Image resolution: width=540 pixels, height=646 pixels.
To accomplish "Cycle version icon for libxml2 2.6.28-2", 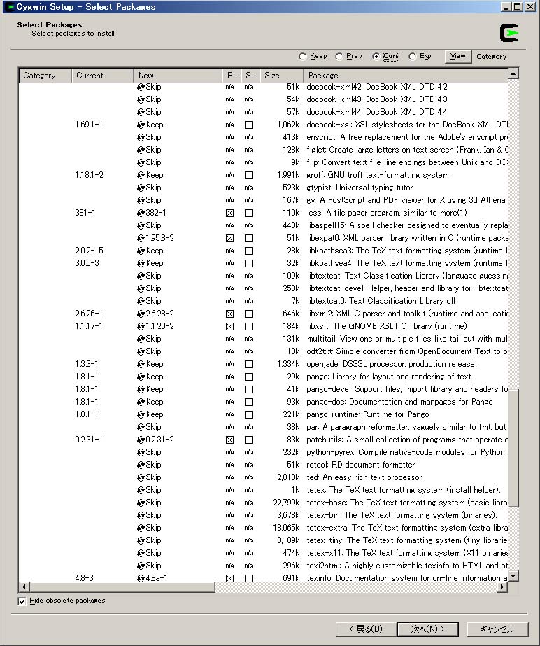I will 141,314.
